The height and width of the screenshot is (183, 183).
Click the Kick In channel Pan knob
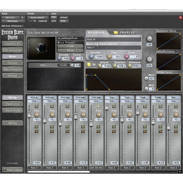pyautogui.click(x=37, y=115)
